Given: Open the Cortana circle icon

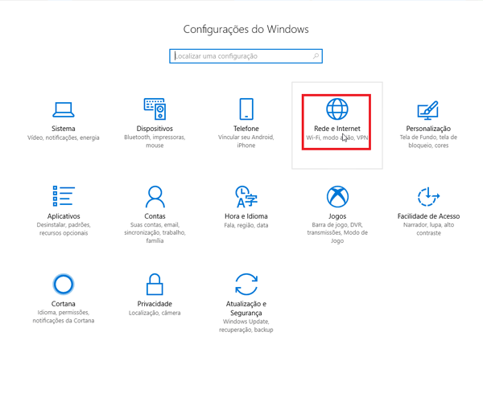Looking at the screenshot, I should [63, 284].
